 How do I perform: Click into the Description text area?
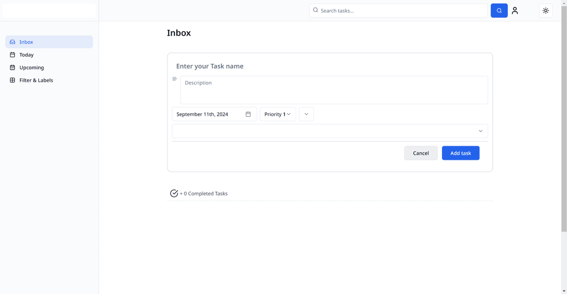[334, 90]
